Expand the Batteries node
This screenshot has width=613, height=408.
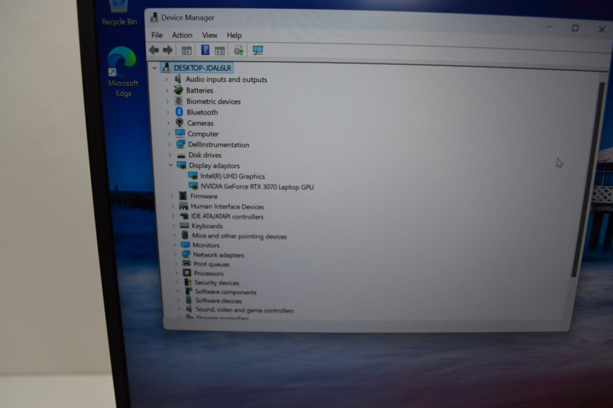(167, 90)
